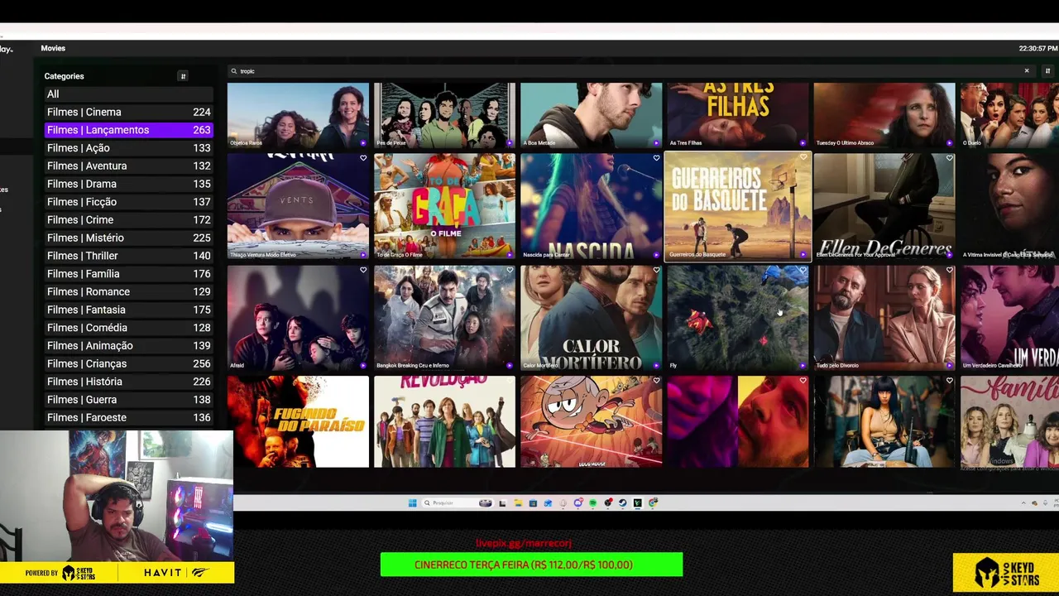Open Filmes | Crime category
The image size is (1059, 596).
tap(129, 219)
